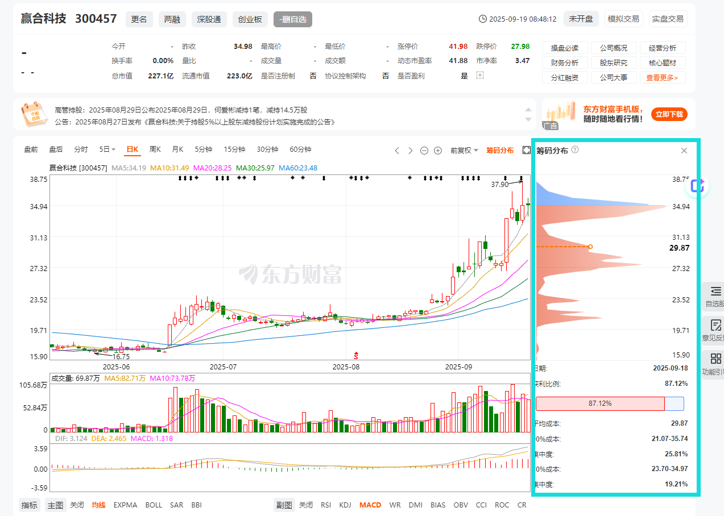Click the 深股通 tag button
Viewport: 724px width, 516px height.
point(209,19)
